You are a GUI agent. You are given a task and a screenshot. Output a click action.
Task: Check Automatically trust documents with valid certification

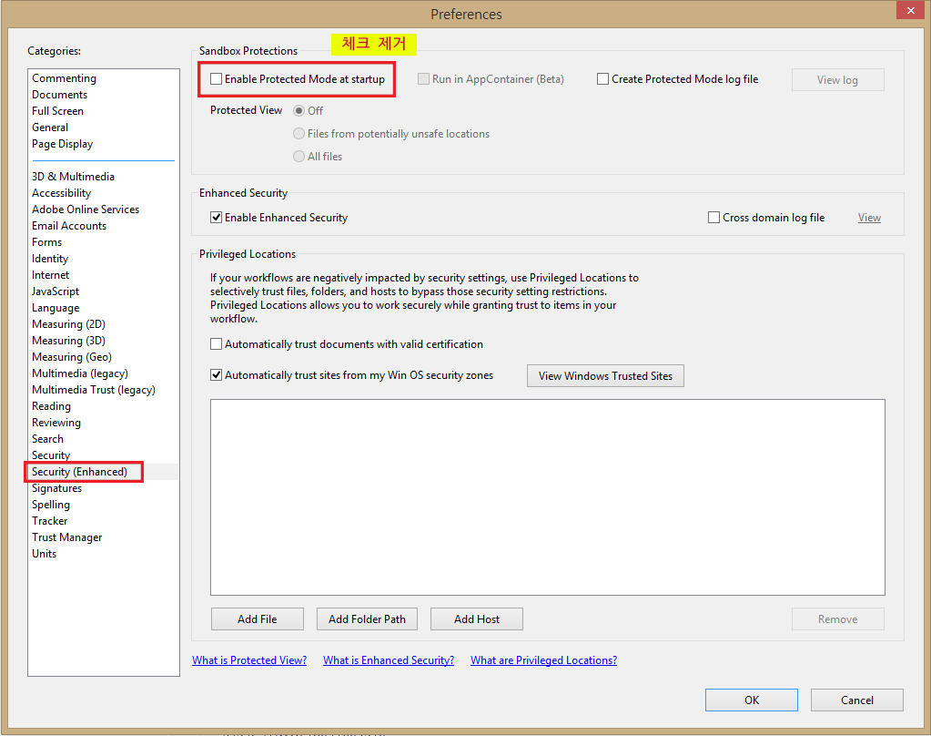216,343
